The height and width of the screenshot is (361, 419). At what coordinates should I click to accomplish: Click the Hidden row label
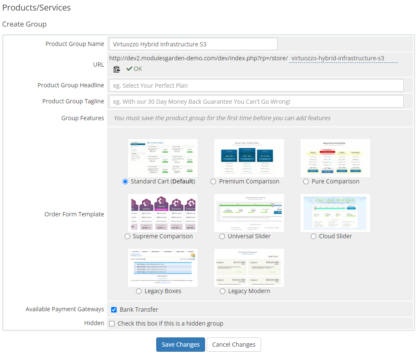pyautogui.click(x=94, y=323)
